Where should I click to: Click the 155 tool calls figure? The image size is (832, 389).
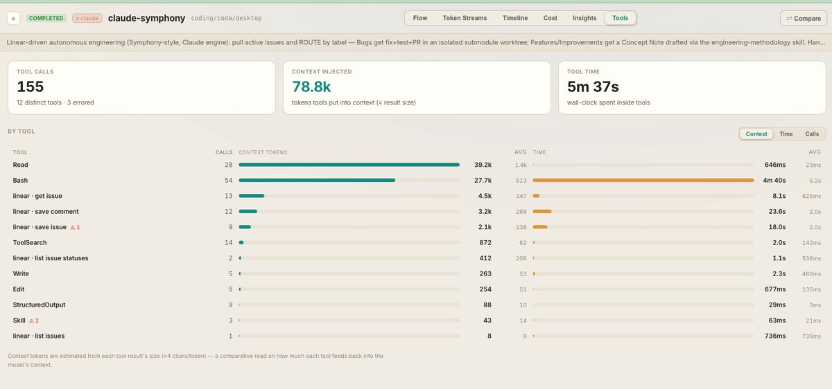point(31,87)
